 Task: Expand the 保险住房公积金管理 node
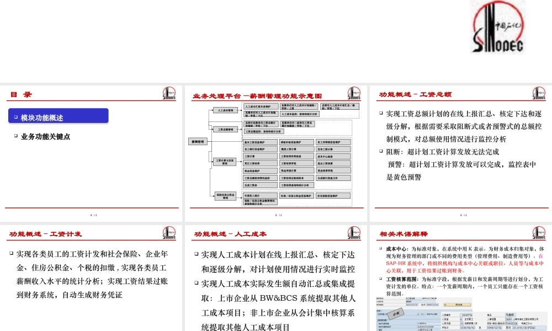[225, 196]
